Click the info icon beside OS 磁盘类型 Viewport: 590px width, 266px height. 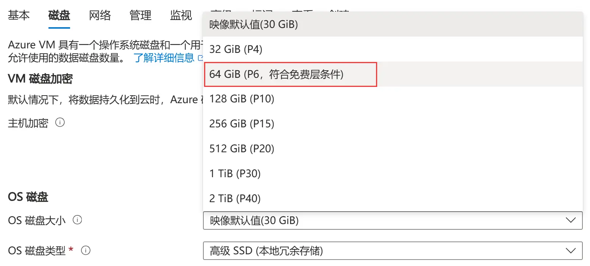[86, 250]
